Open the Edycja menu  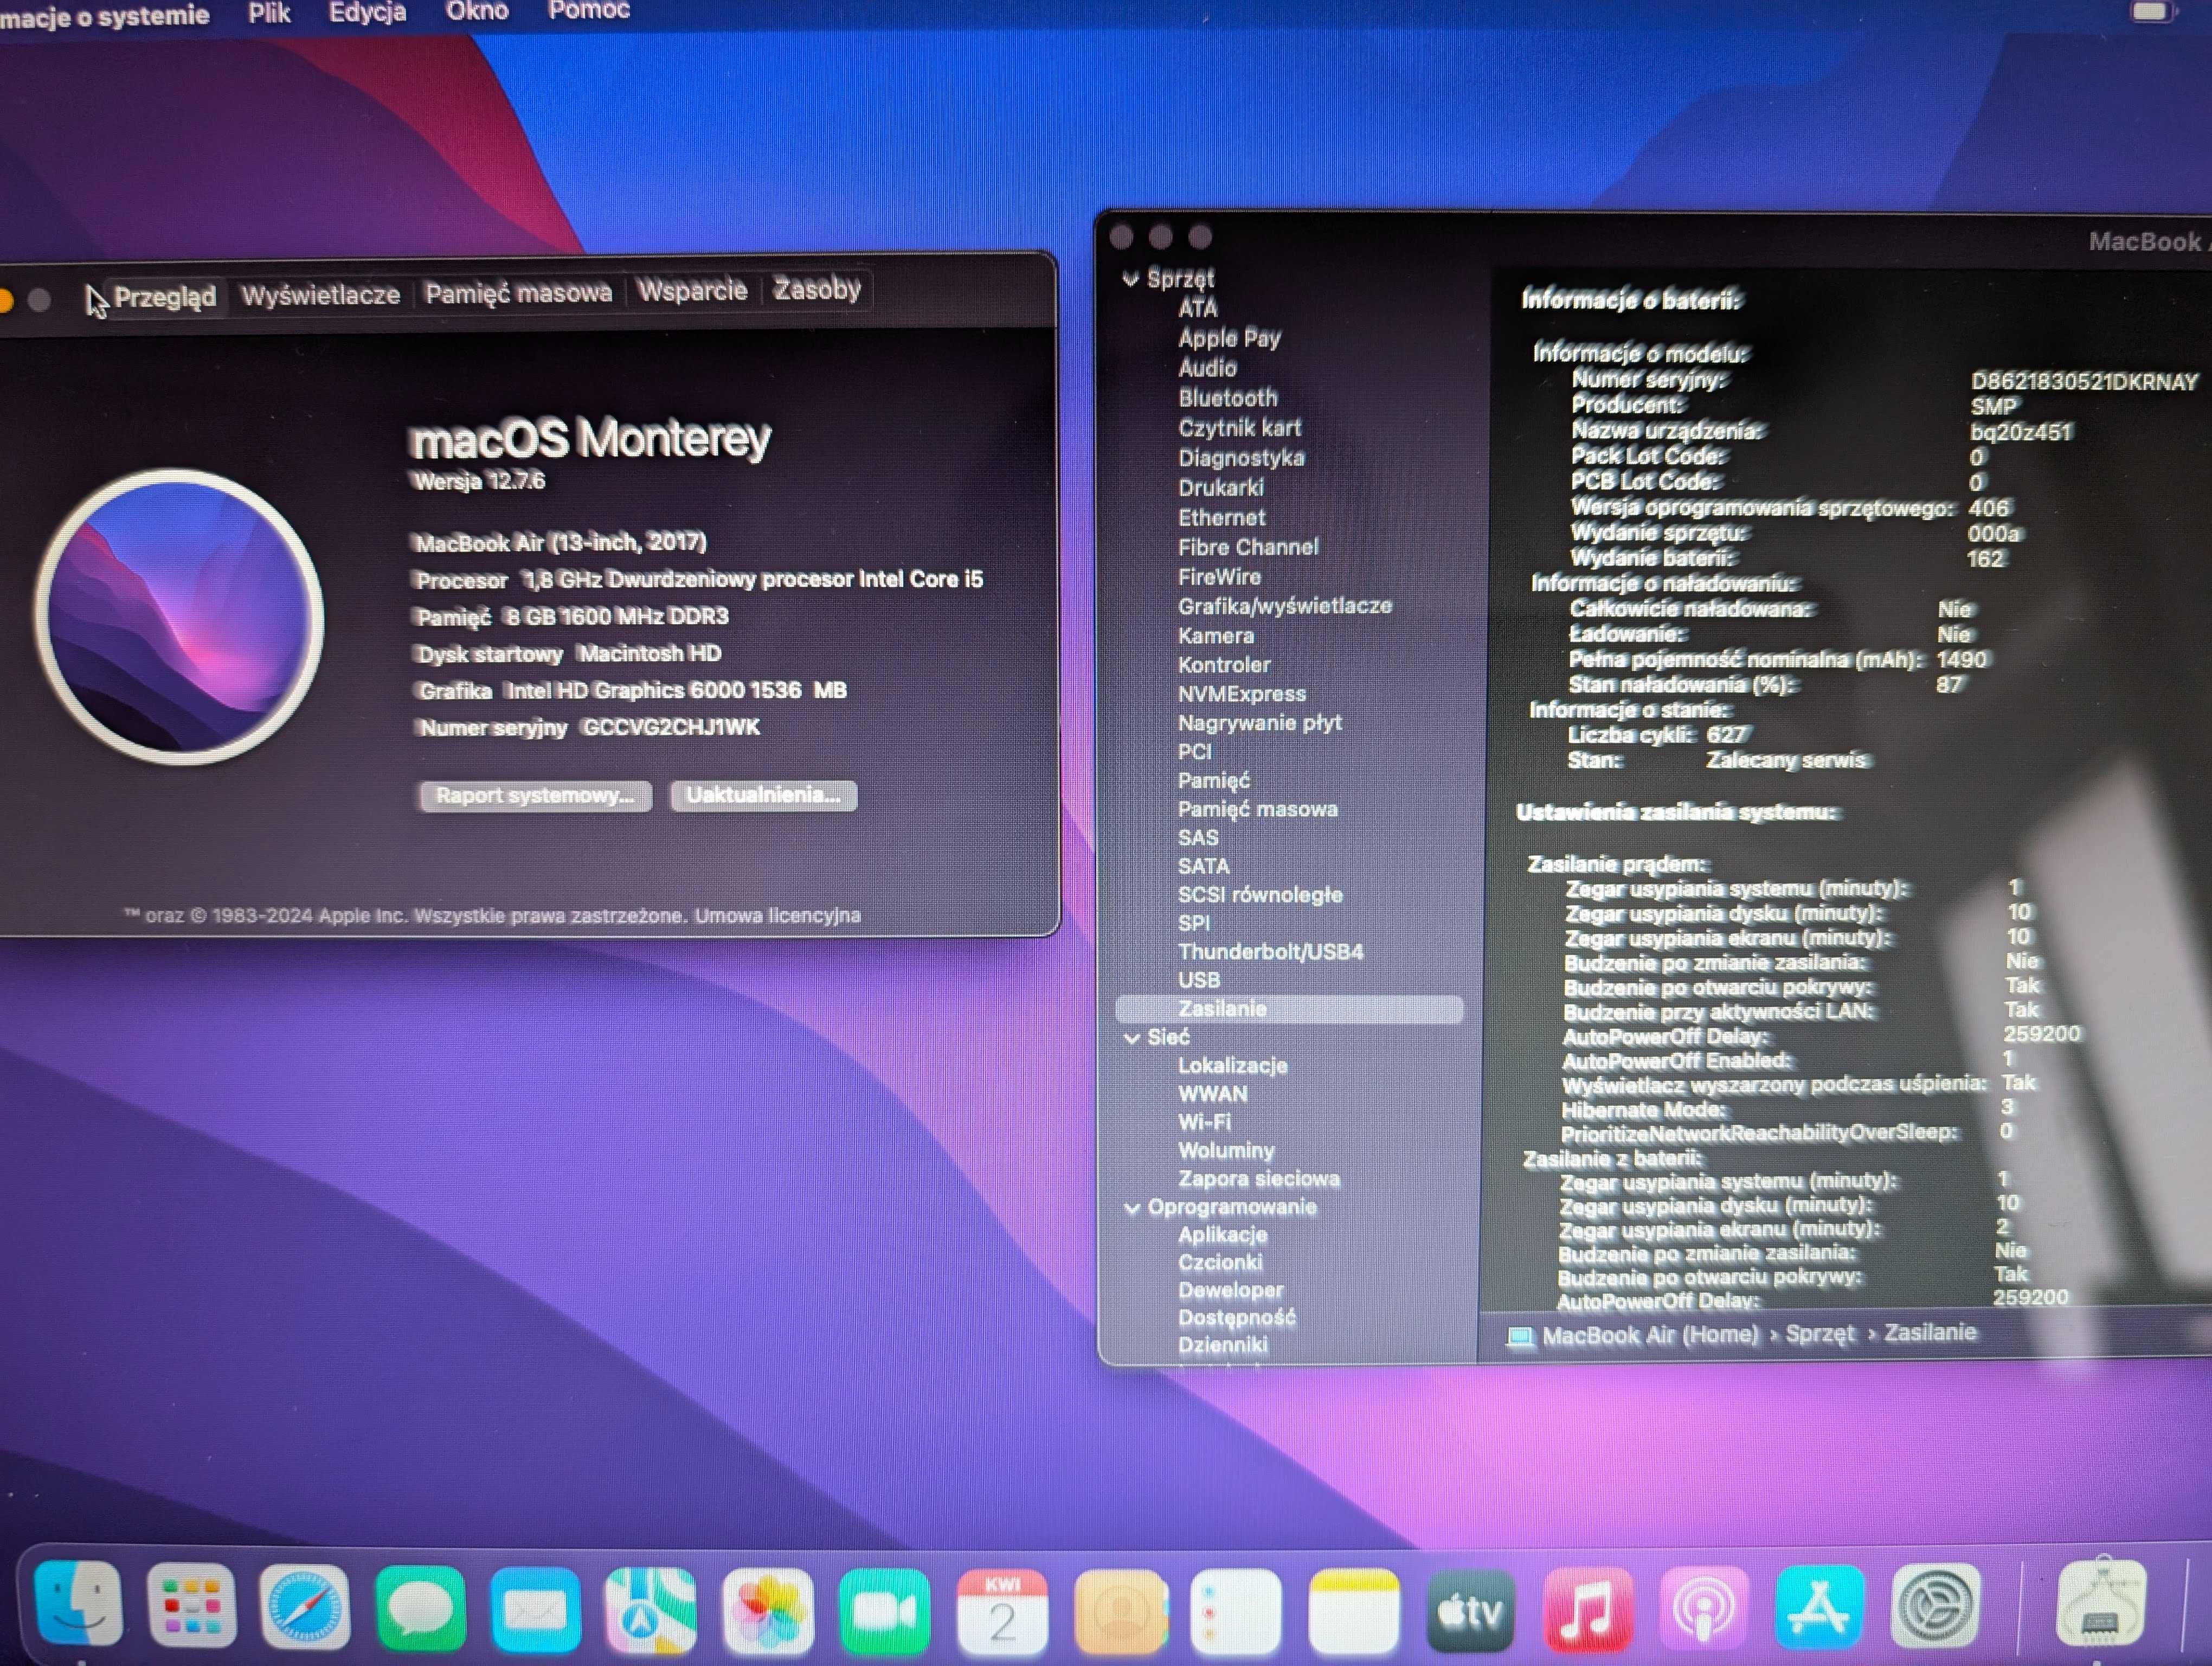[x=367, y=11]
